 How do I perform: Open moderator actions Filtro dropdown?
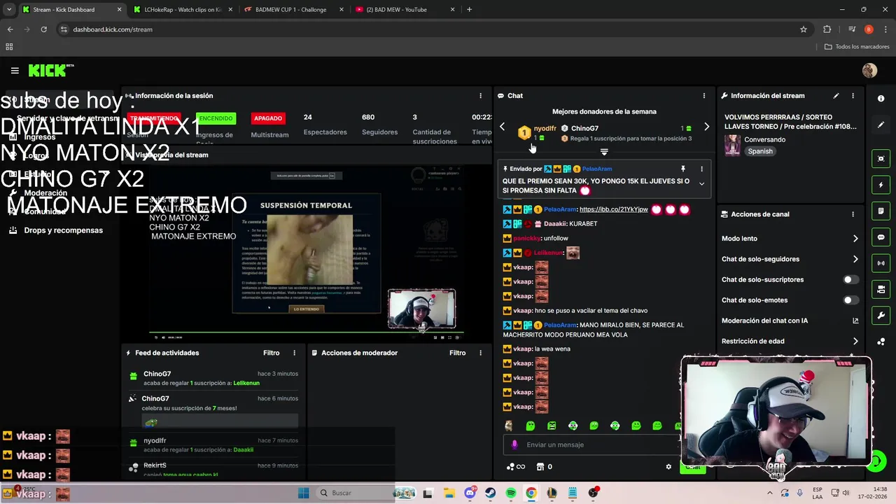(x=457, y=353)
